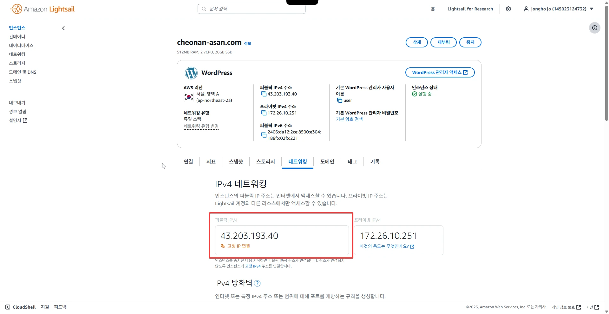Open Lightsail for Research link
Screen dimensions: 609x314
470,9
